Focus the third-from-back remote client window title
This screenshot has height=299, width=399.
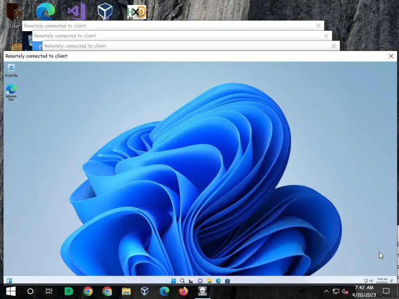(75, 46)
